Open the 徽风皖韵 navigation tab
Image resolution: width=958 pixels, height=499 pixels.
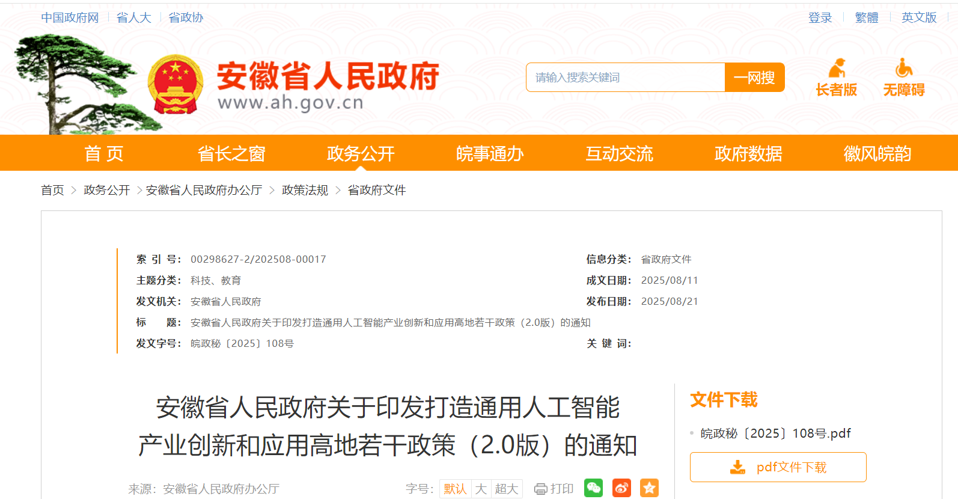(877, 153)
